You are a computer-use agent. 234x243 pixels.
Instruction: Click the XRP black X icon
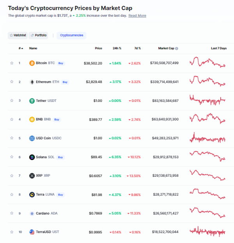32,176
